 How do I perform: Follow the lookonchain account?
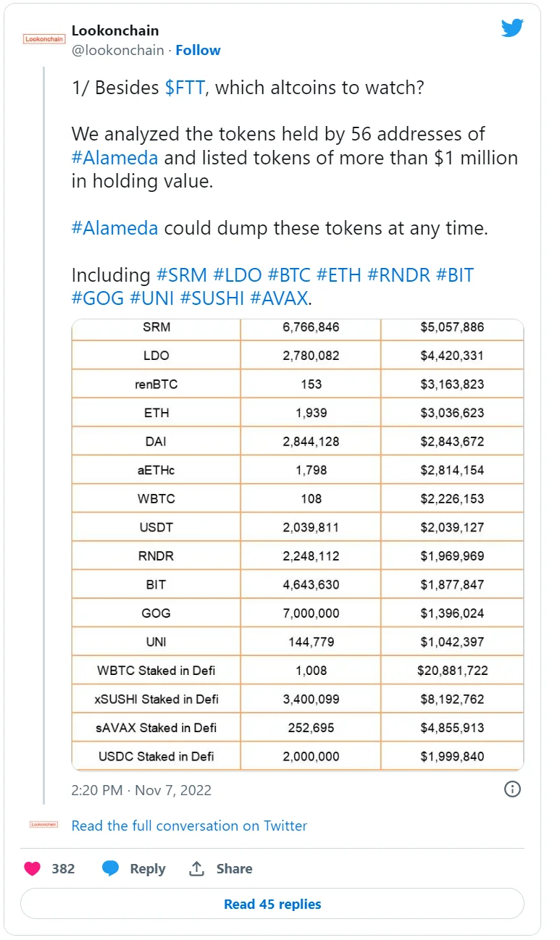coord(198,50)
